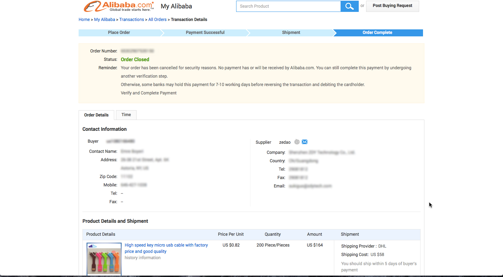View history information for the product
The width and height of the screenshot is (503, 277).
(143, 257)
